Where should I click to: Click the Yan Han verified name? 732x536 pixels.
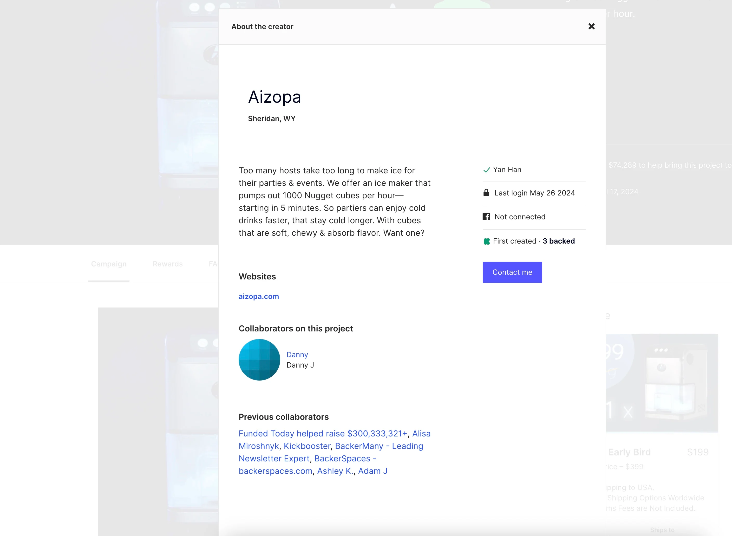(507, 170)
